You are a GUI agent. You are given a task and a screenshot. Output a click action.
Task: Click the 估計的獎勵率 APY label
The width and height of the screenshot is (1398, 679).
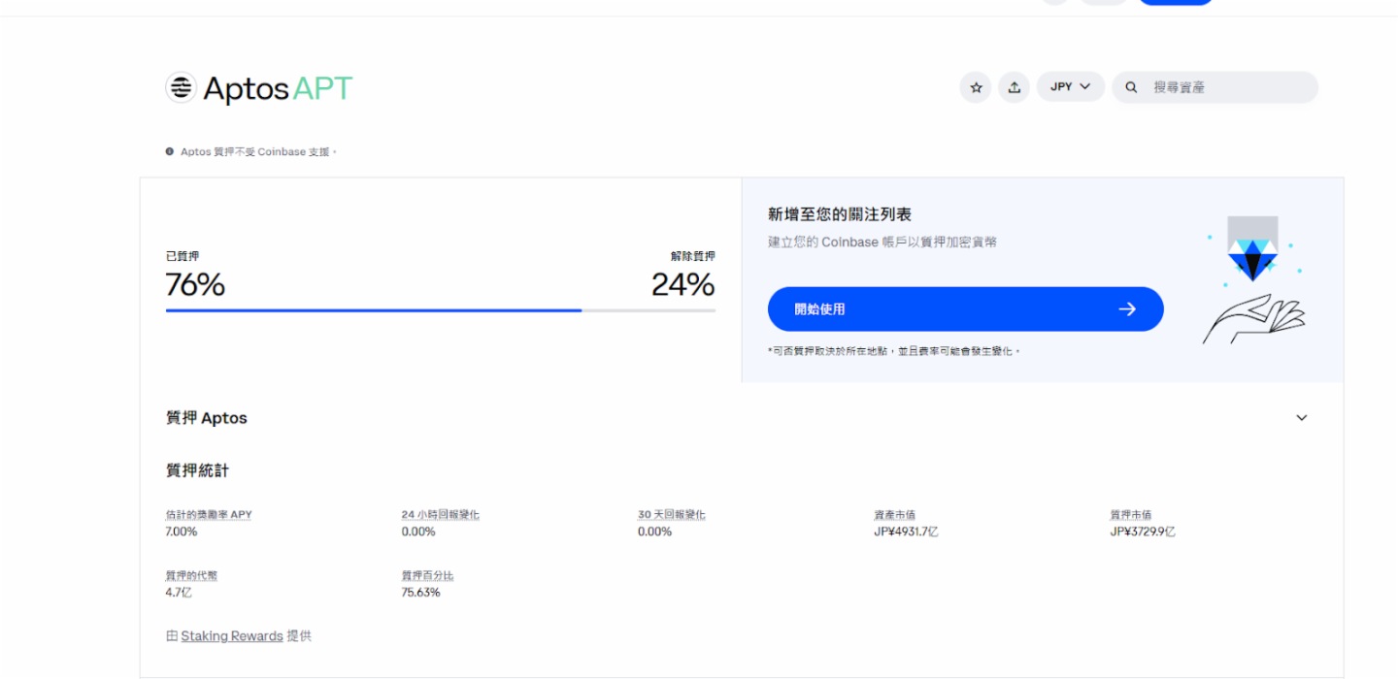pos(207,514)
